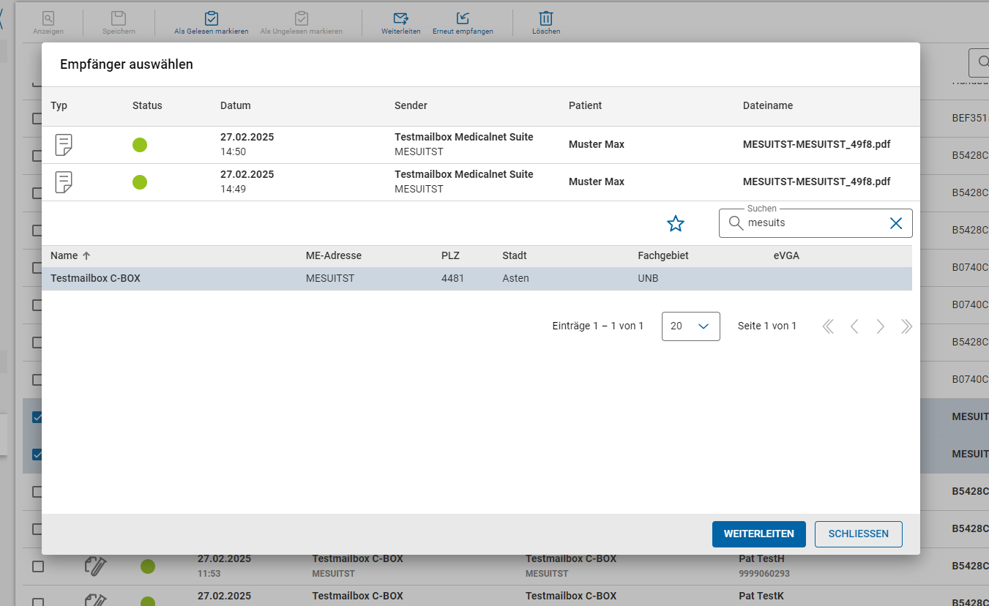The width and height of the screenshot is (989, 606).
Task: Click the sort arrow next to Name
Action: 86,256
